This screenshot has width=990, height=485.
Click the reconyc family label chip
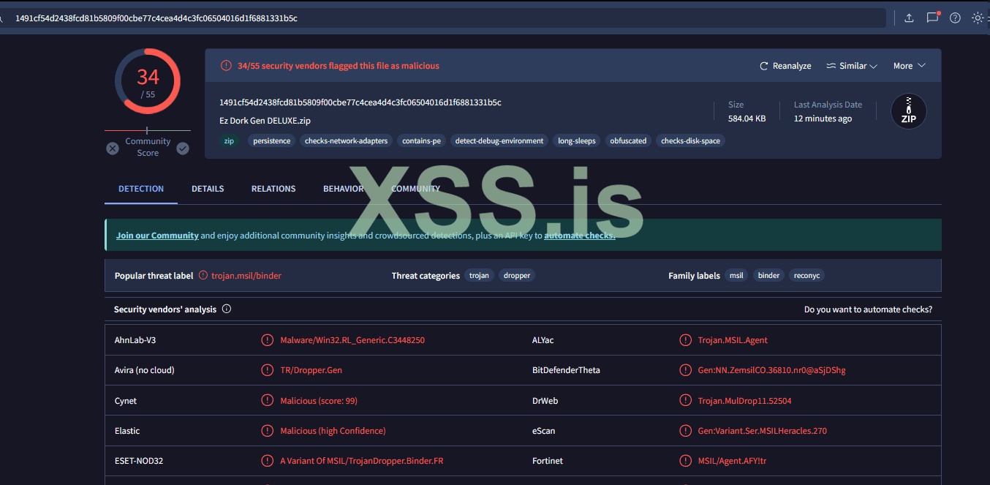pyautogui.click(x=806, y=276)
